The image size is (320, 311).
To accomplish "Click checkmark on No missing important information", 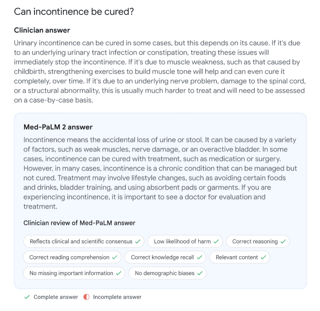I will [x=119, y=273].
